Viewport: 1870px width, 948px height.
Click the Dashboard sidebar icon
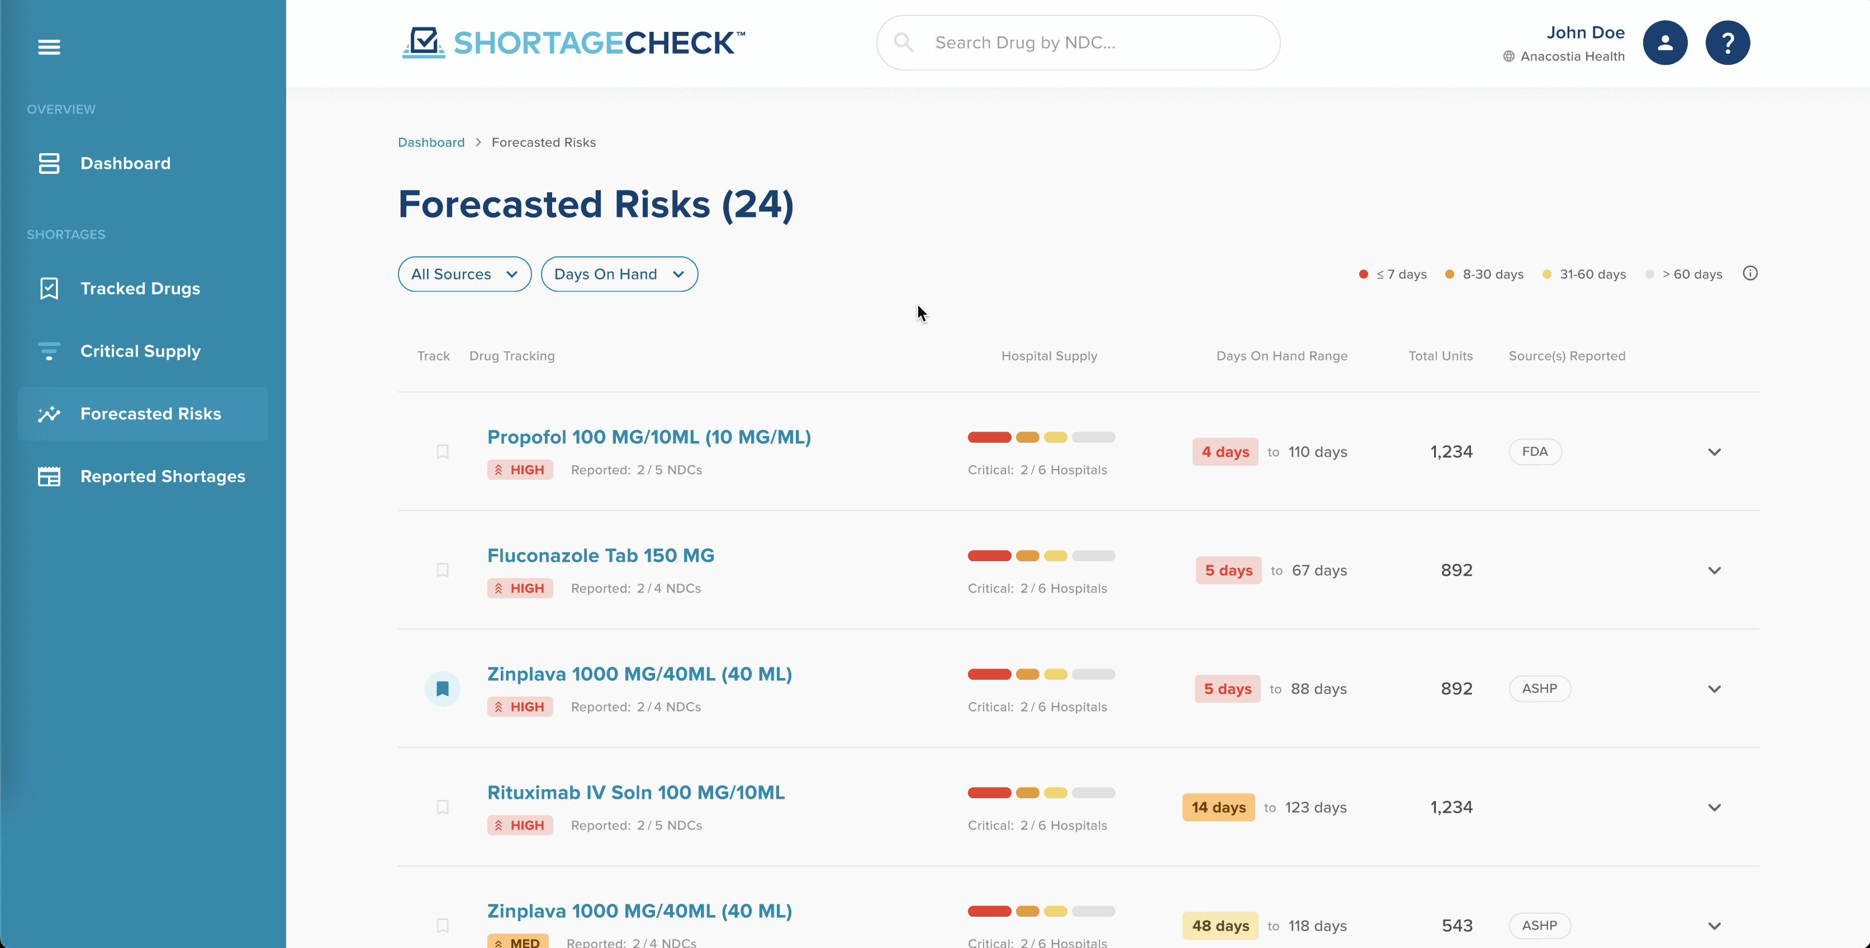49,163
